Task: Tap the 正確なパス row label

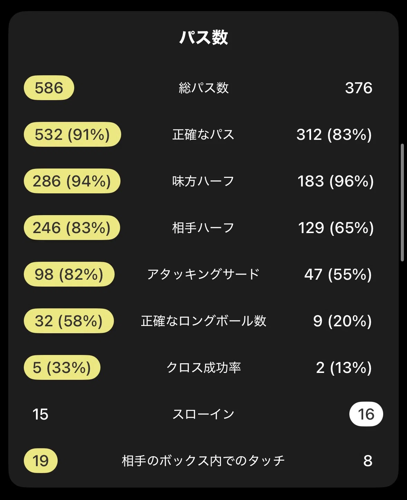Action: [x=203, y=134]
